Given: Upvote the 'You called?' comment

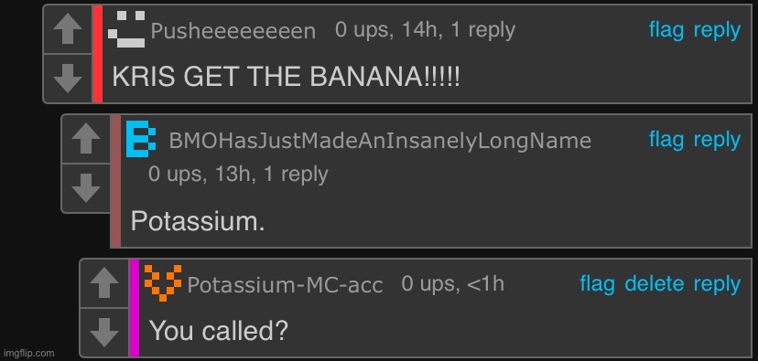Looking at the screenshot, I should [x=104, y=284].
